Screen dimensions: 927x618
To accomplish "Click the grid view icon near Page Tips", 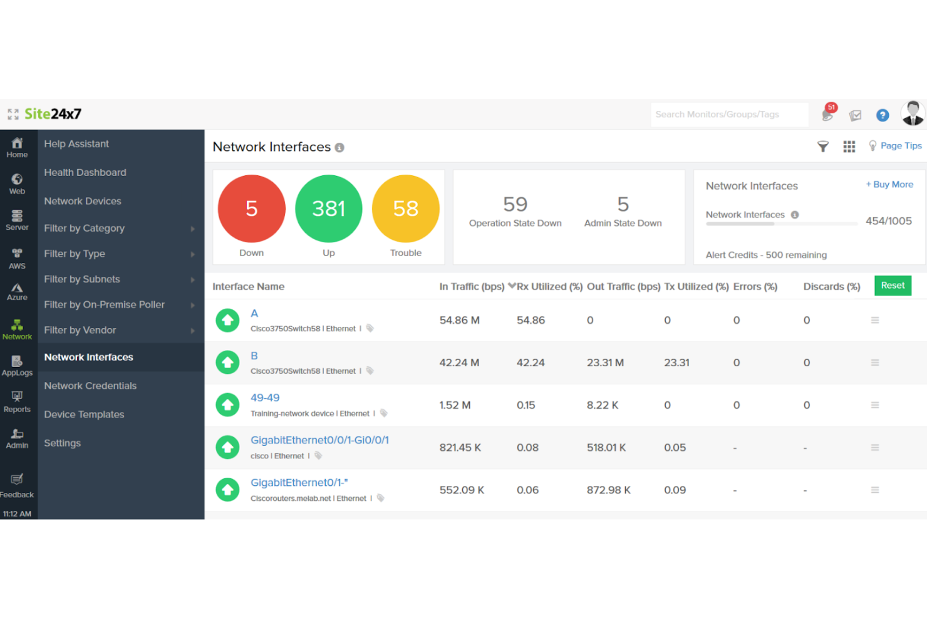I will click(x=849, y=147).
